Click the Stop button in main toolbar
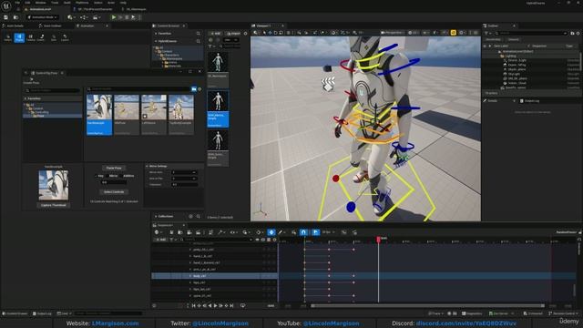 click(127, 17)
